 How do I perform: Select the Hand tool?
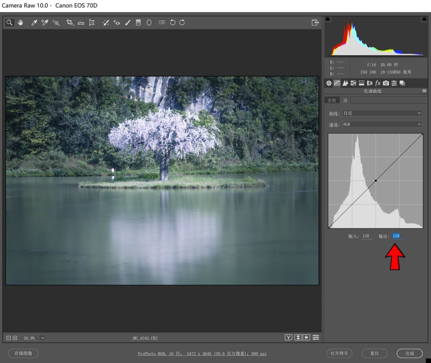(20, 23)
